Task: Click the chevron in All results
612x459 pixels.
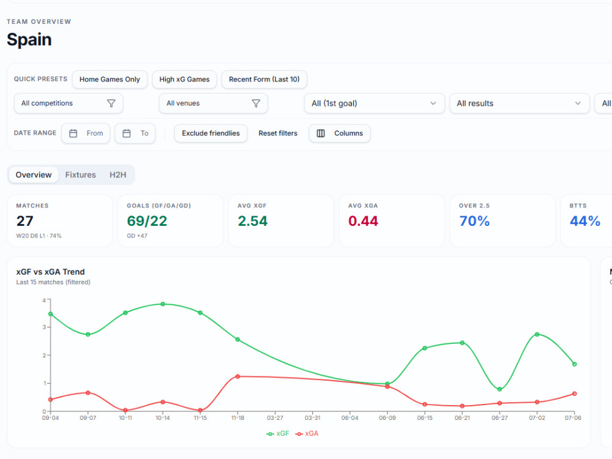Action: click(578, 103)
